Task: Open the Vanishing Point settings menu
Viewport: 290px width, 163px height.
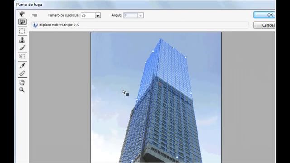Action: 34,15
